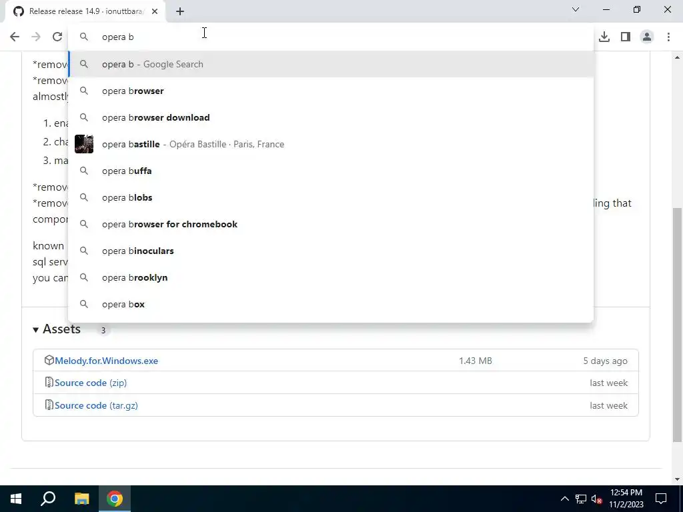This screenshot has width=683, height=512.
Task: Click the zip file icon beside Source code (zip)
Action: [49, 383]
